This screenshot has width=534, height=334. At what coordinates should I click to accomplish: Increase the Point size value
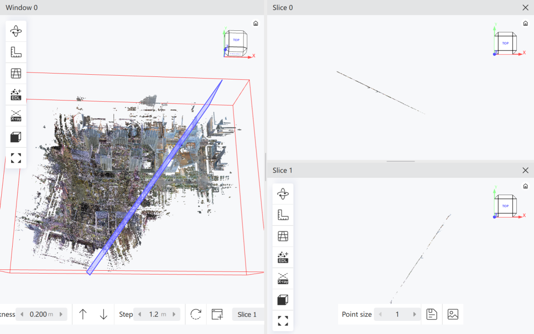click(415, 314)
